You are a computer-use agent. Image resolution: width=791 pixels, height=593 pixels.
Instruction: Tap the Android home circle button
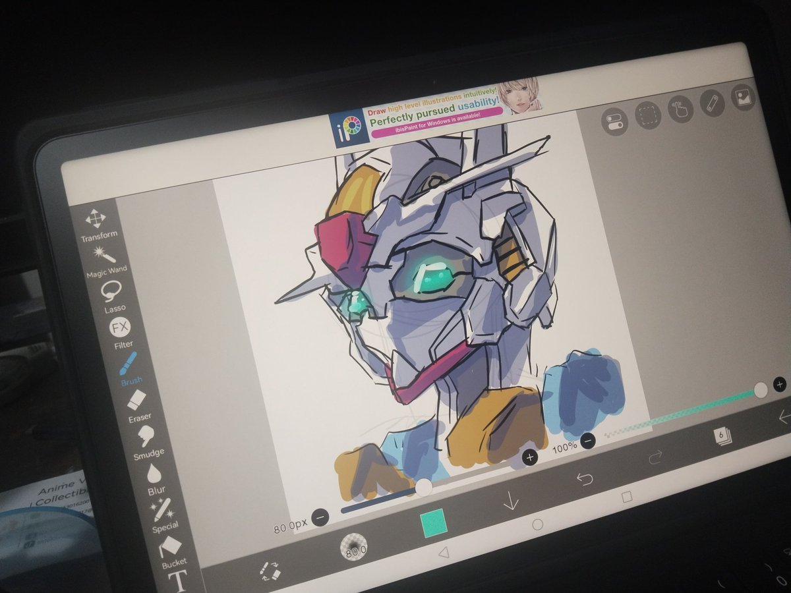(x=537, y=524)
